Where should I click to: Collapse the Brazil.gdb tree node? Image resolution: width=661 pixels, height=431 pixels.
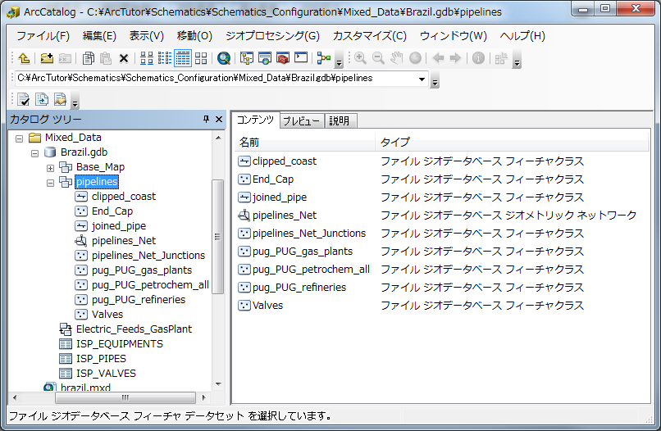[34, 153]
